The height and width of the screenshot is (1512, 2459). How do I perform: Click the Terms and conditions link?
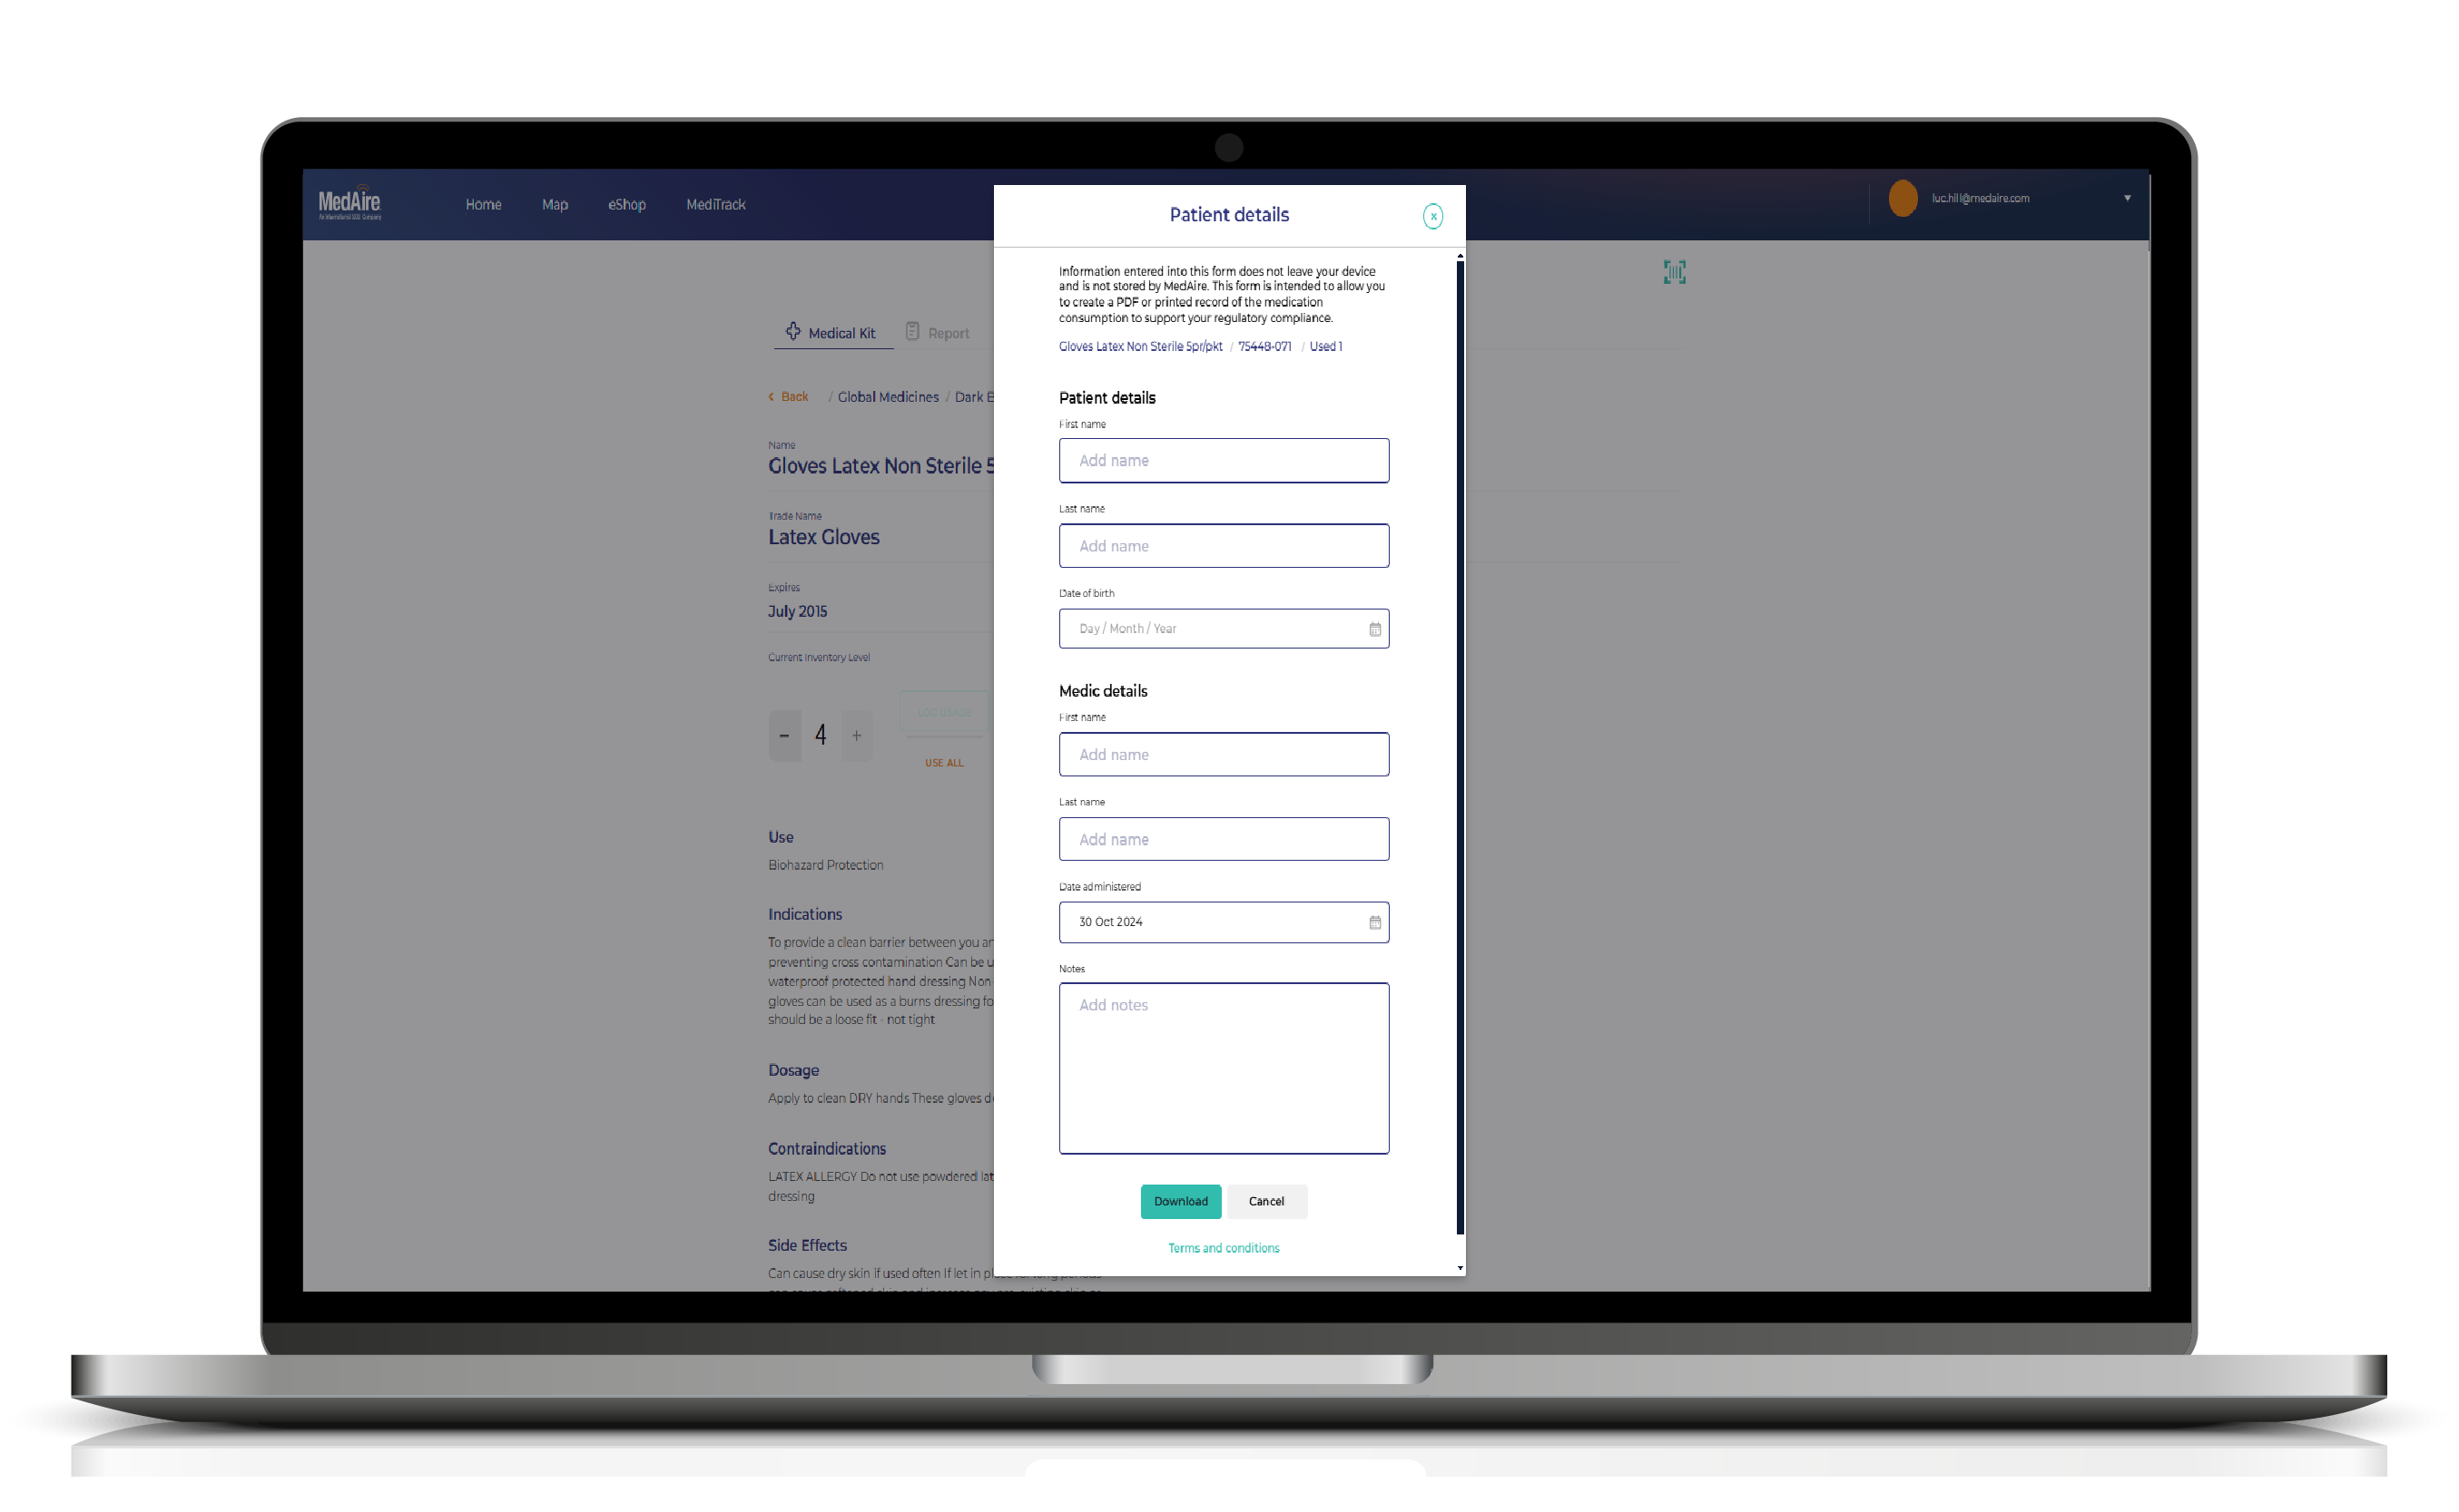tap(1225, 1249)
